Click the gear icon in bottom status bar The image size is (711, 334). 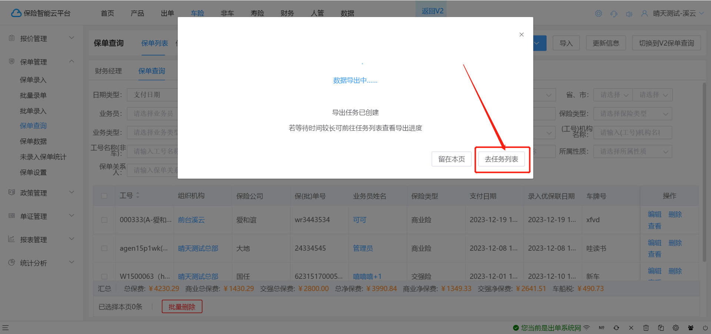[676, 328]
